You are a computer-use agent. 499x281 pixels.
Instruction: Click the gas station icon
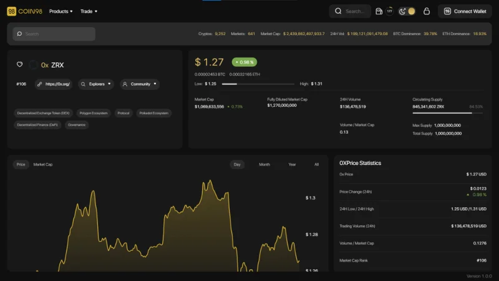(x=379, y=11)
